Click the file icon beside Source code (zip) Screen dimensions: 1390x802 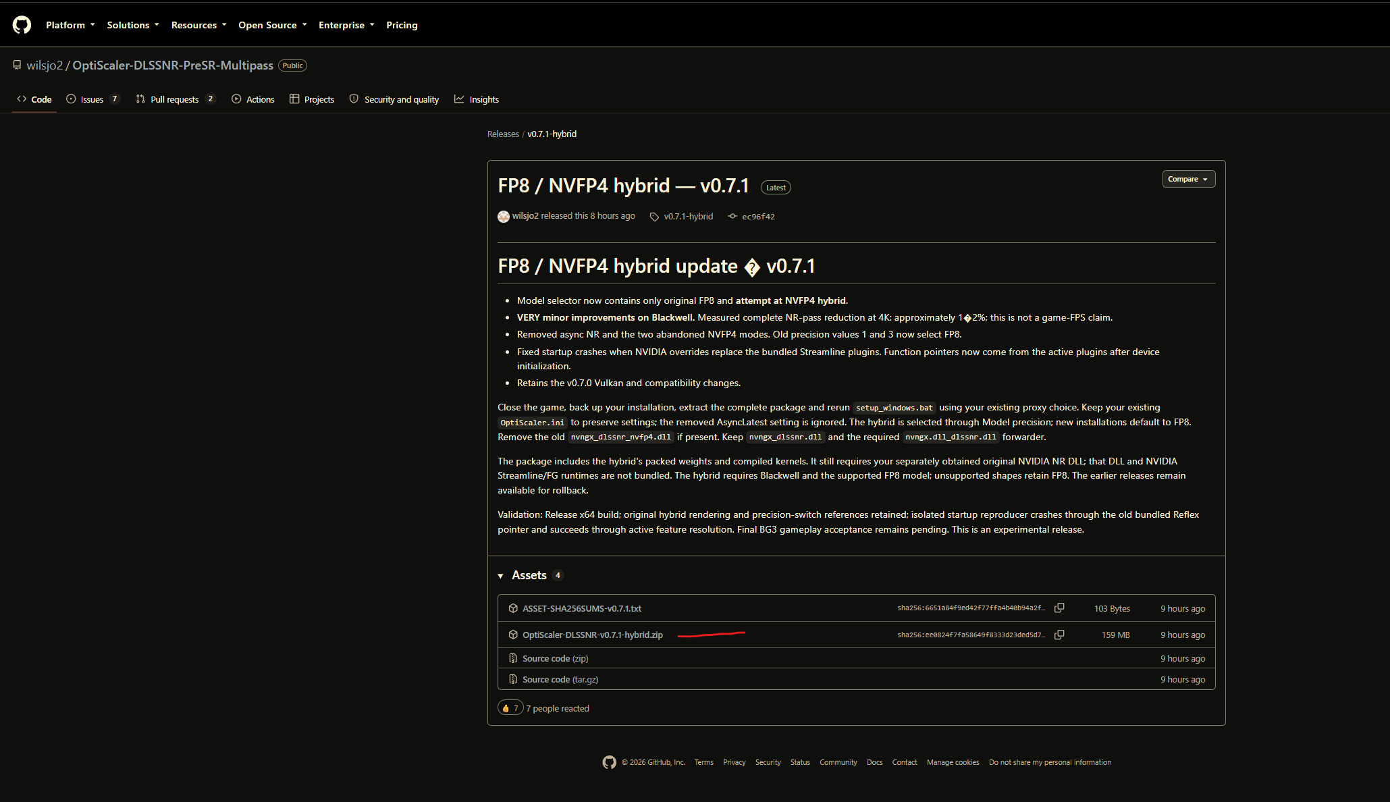click(513, 658)
